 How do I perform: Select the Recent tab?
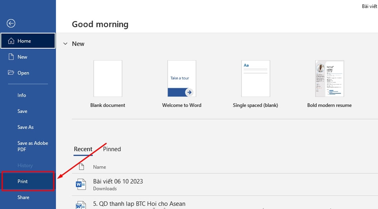pyautogui.click(x=83, y=149)
